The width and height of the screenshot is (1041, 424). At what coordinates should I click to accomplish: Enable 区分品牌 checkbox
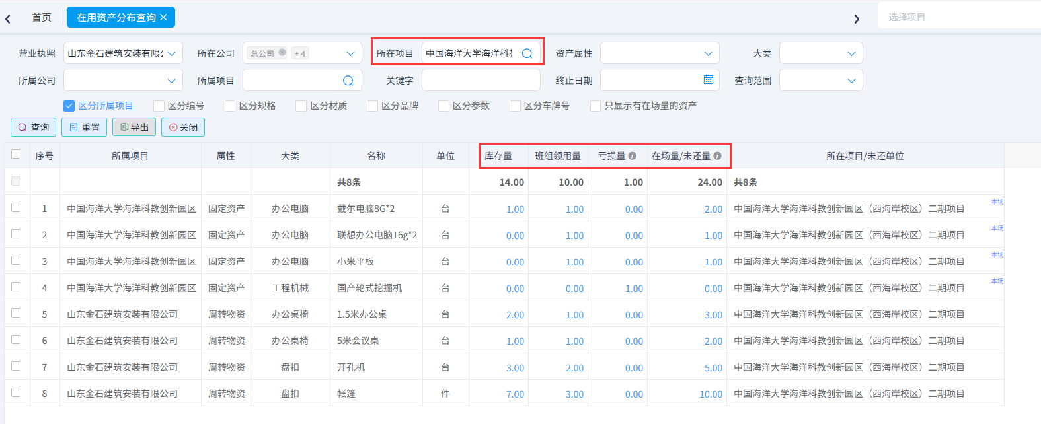coord(373,106)
